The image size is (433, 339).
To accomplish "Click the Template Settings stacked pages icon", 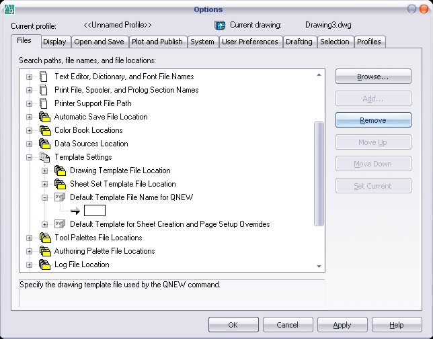I will pos(45,157).
